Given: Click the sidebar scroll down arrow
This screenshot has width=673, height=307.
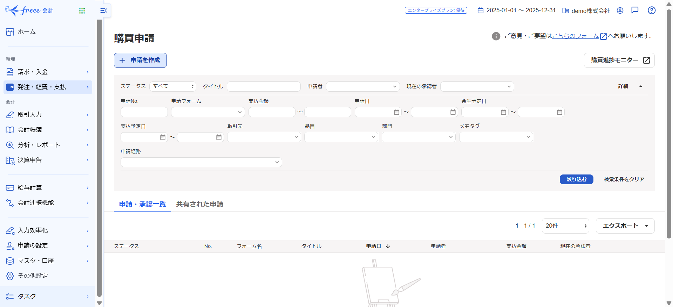Looking at the screenshot, I should (99, 303).
